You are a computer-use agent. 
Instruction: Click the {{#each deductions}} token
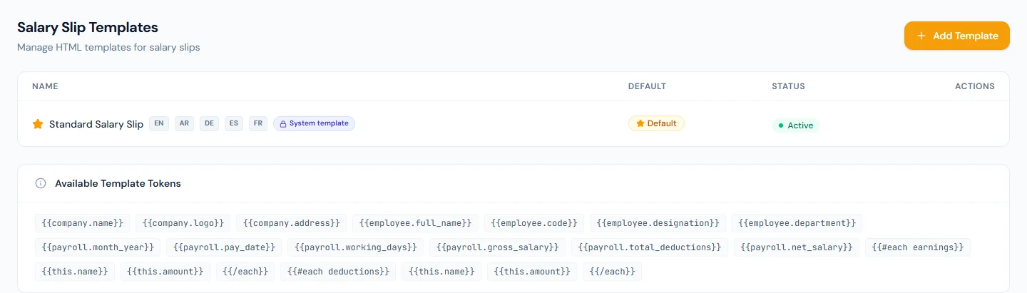(339, 272)
